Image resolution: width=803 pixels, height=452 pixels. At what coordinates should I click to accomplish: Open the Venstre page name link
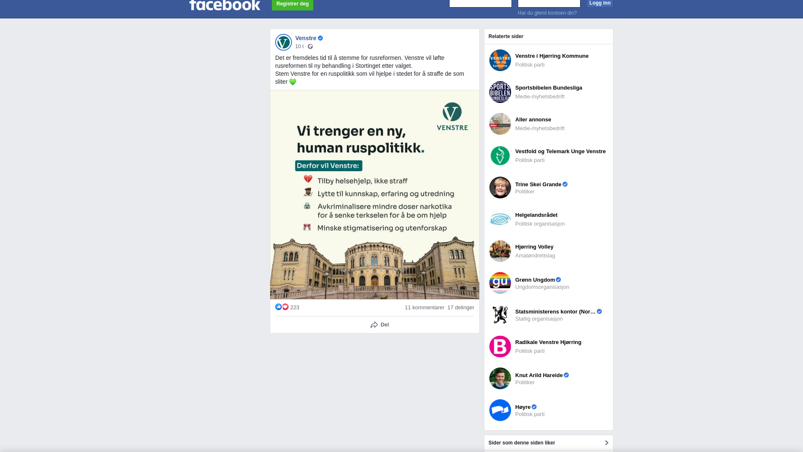pyautogui.click(x=306, y=38)
